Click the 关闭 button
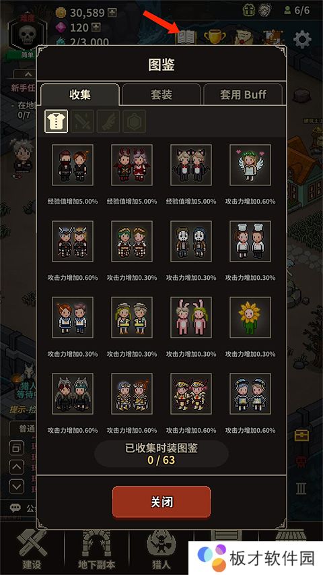The height and width of the screenshot is (575, 323). (161, 502)
